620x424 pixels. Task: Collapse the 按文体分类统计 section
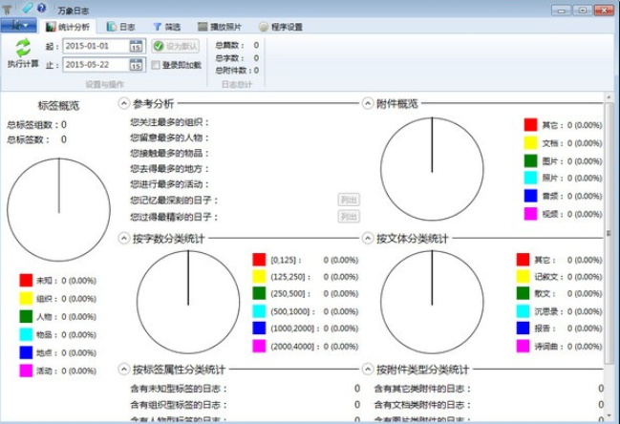(368, 239)
